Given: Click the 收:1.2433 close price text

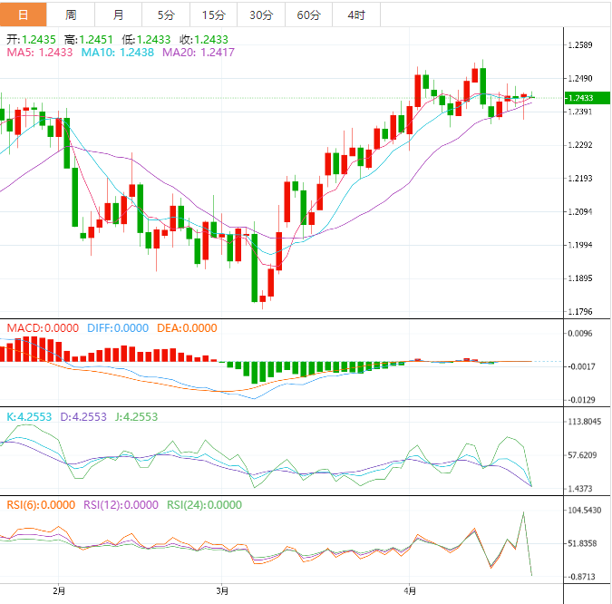Looking at the screenshot, I should pyautogui.click(x=204, y=39).
